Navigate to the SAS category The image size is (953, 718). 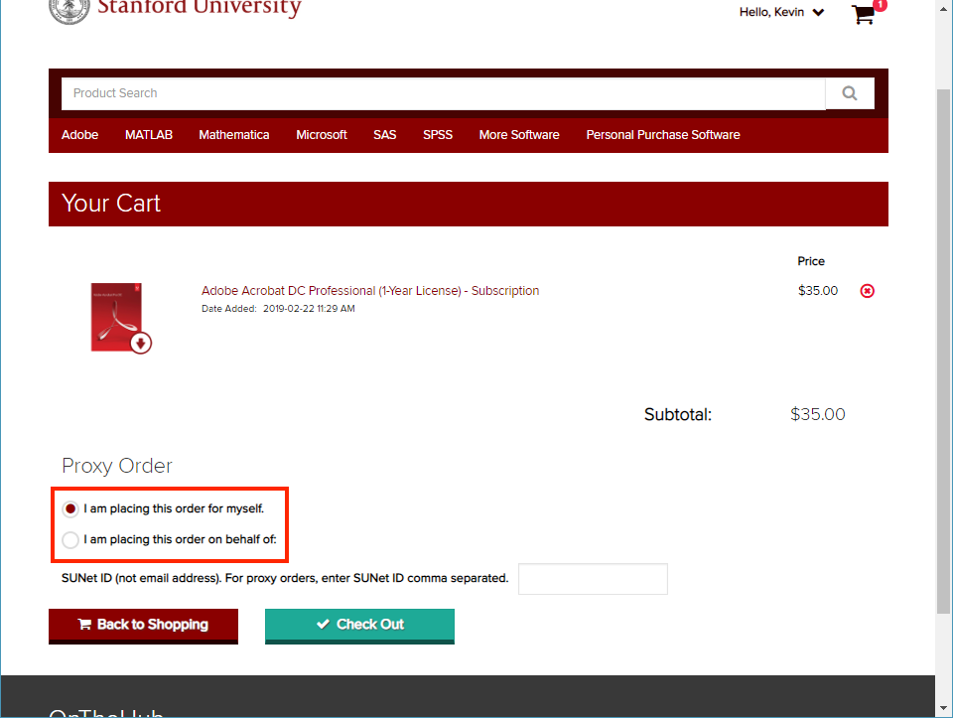384,135
